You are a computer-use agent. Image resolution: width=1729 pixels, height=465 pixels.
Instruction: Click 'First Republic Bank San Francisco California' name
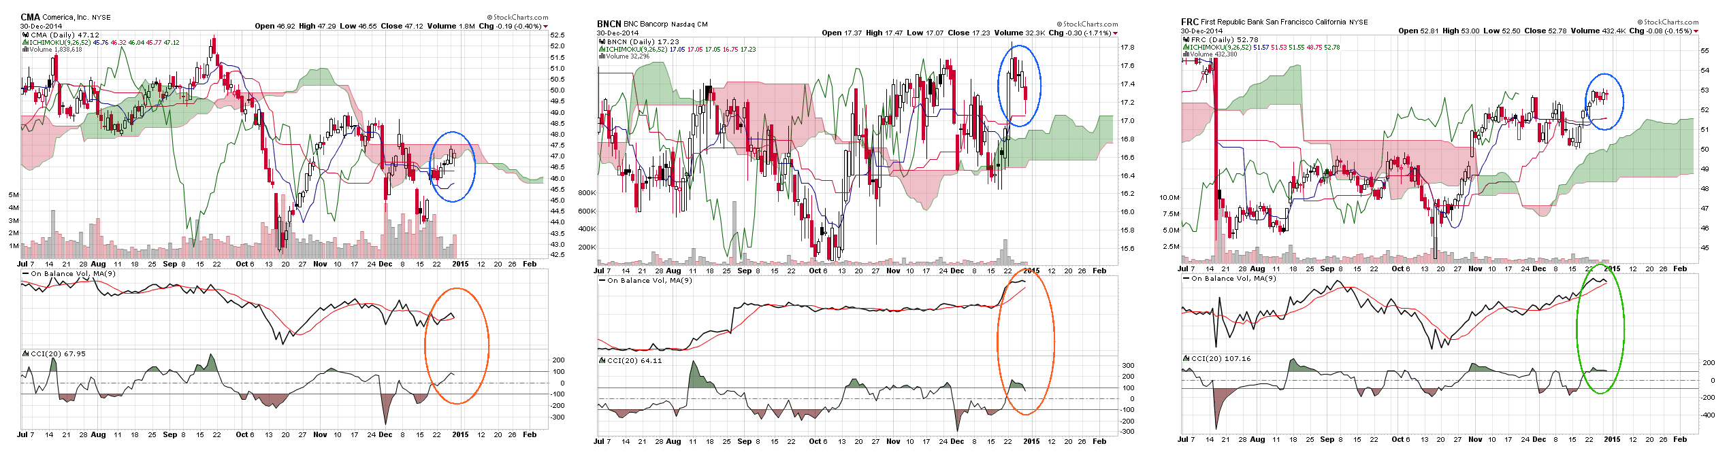tap(1272, 22)
